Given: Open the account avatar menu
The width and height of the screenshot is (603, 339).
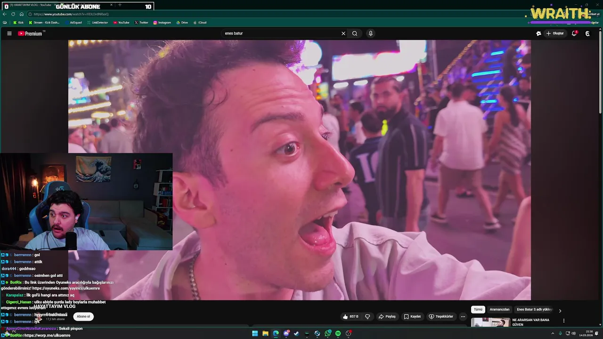Looking at the screenshot, I should (587, 33).
